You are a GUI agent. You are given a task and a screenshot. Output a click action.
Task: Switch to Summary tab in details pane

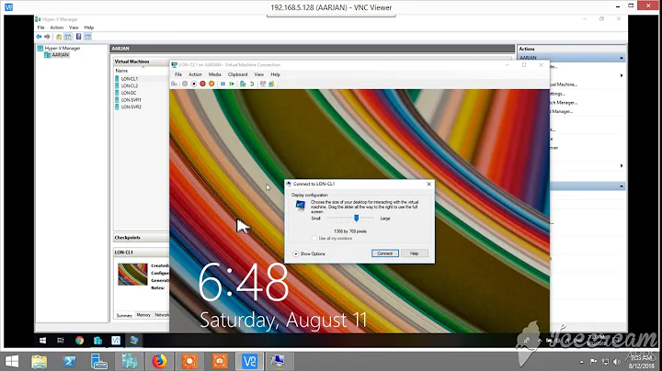124,315
